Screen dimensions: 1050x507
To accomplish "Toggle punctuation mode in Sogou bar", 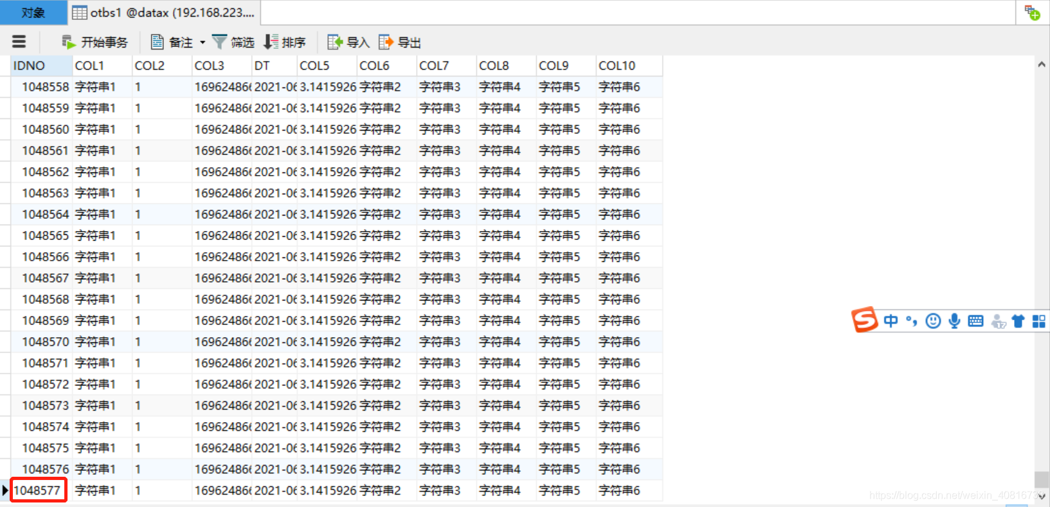I will pos(912,321).
